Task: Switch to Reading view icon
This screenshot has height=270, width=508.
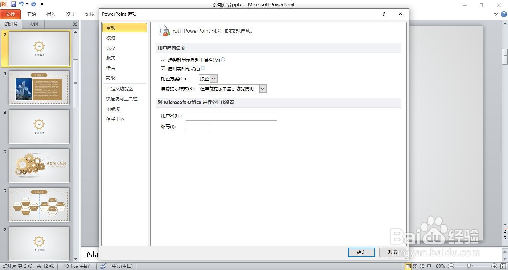Action: tap(422, 266)
